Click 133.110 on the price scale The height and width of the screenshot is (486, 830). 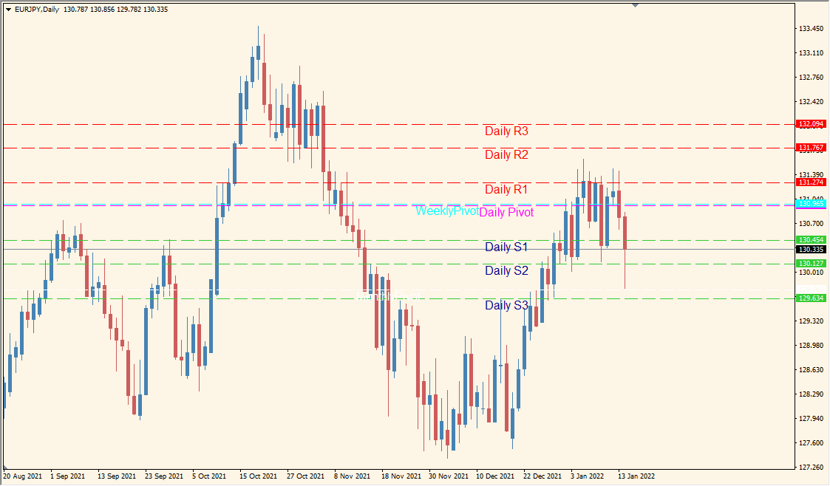(x=811, y=53)
